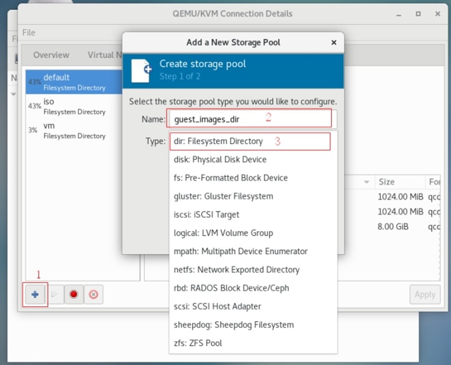This screenshot has height=365, width=451.
Task: Close the Add a New Storage Pool dialog
Action: click(x=334, y=43)
